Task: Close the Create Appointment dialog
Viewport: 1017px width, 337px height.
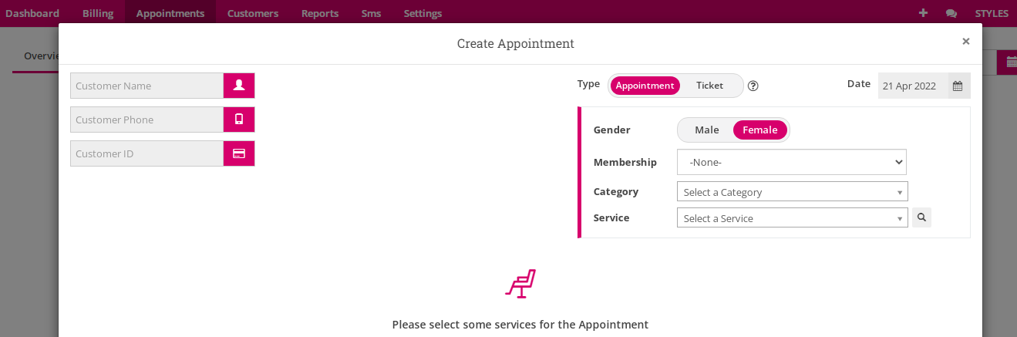Action: point(965,42)
